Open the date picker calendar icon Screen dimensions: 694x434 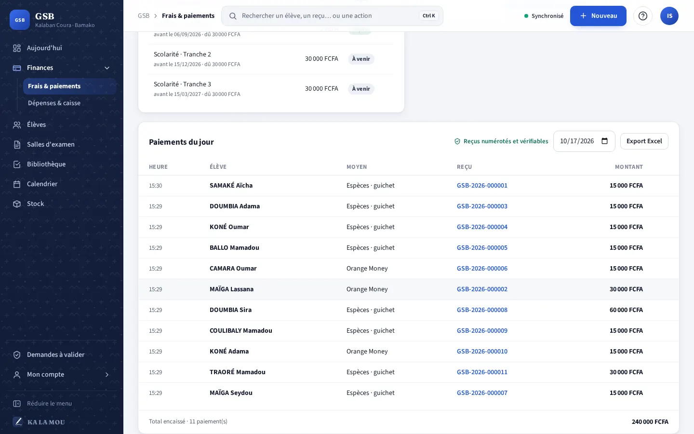tap(605, 141)
